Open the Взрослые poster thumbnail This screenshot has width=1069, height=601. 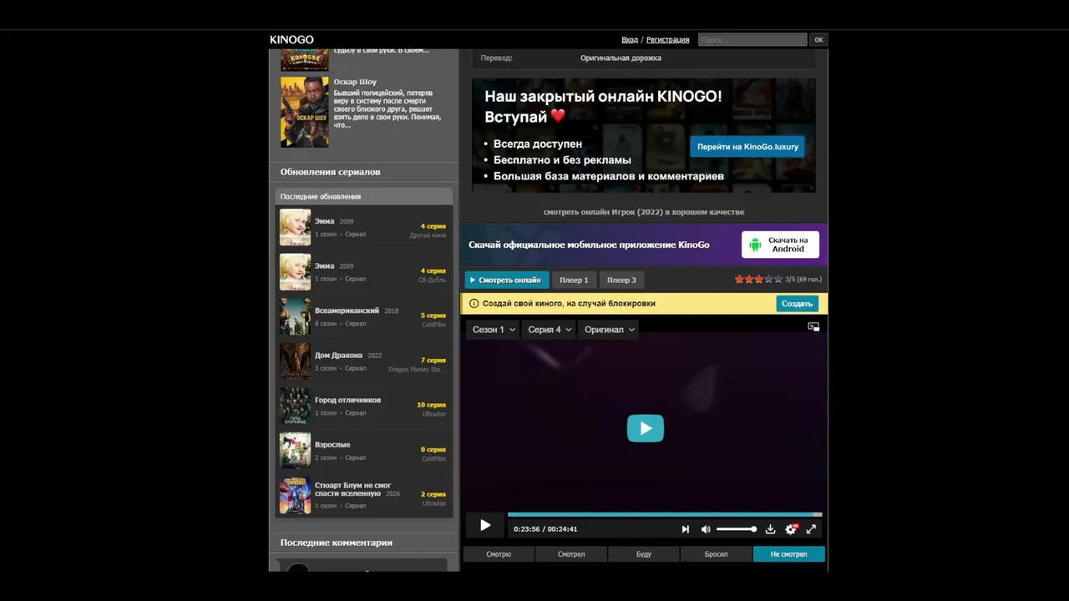[x=295, y=451]
